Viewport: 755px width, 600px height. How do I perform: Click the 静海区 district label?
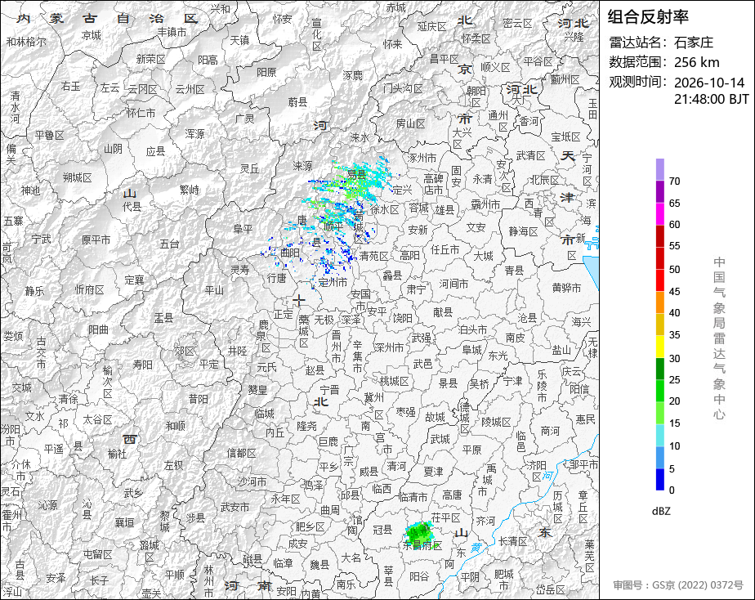click(x=524, y=231)
